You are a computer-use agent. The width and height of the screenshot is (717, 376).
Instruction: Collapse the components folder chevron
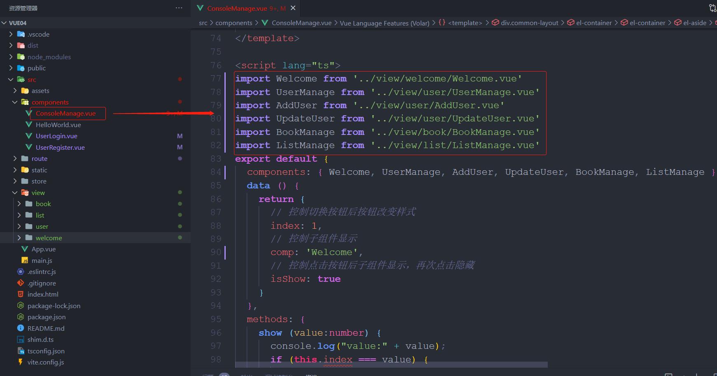(x=15, y=102)
